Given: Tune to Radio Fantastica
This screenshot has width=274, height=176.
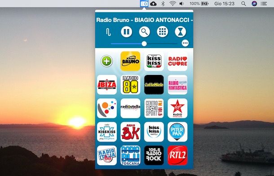Looking at the screenshot, I should click(x=177, y=85).
